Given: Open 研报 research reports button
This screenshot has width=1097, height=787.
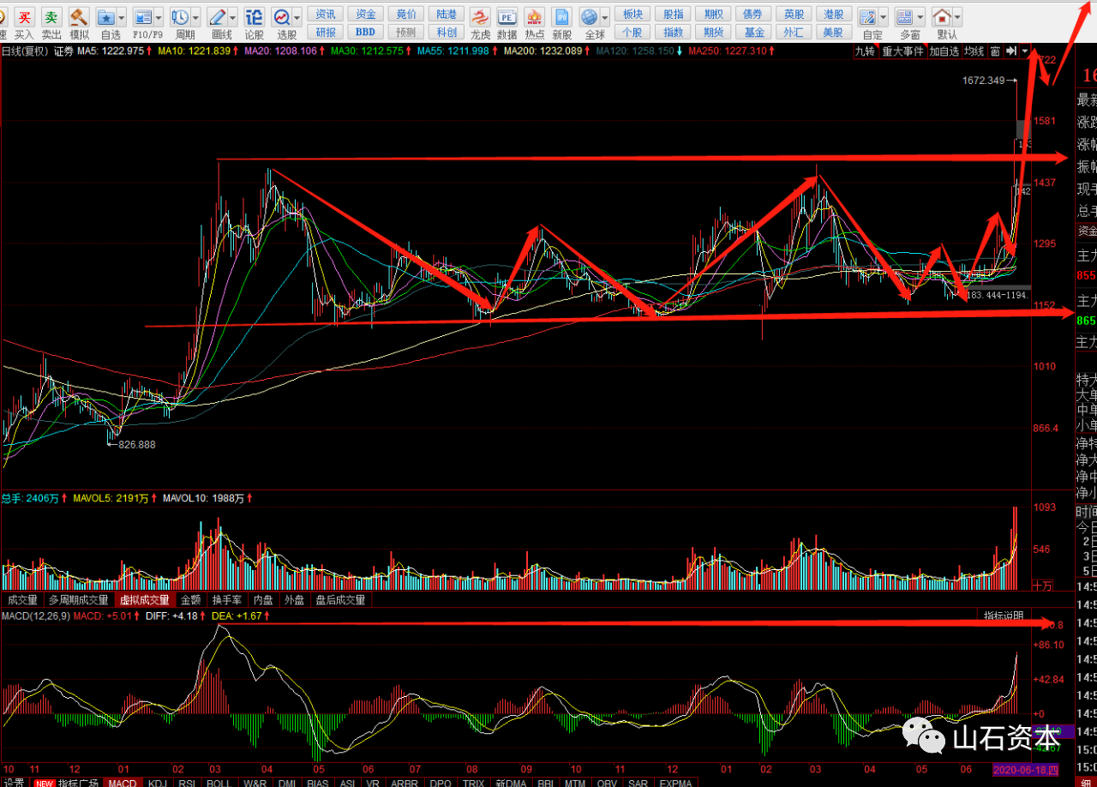Looking at the screenshot, I should [326, 32].
